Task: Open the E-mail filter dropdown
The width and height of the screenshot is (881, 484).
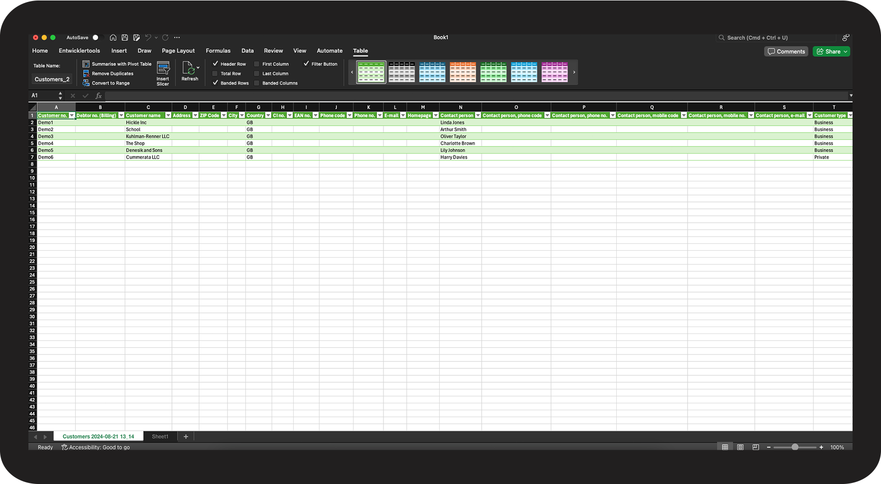Action: coord(403,115)
